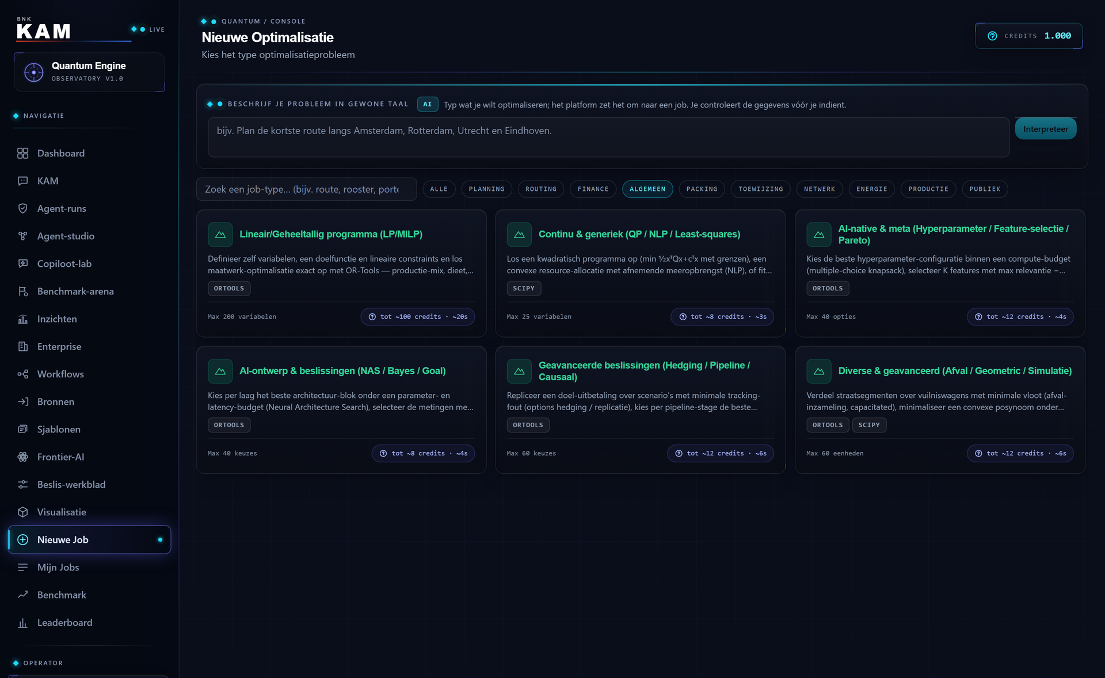Screen dimensions: 1105x678
Task: Click the Inzichten bar chart icon
Action: coord(22,319)
